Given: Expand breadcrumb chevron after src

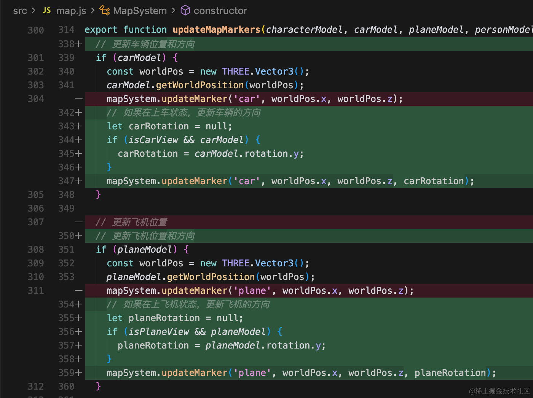Looking at the screenshot, I should [x=34, y=10].
